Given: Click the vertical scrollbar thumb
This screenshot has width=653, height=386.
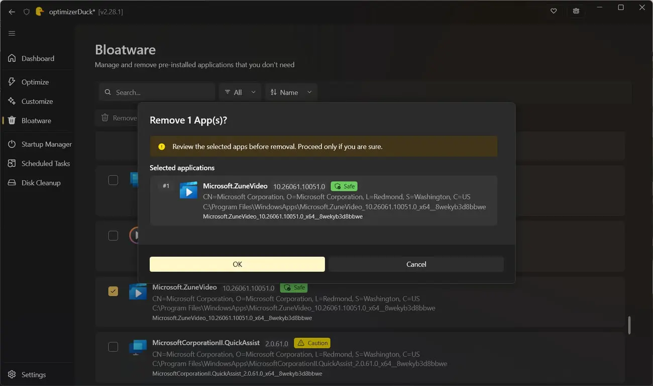Looking at the screenshot, I should click(x=629, y=325).
